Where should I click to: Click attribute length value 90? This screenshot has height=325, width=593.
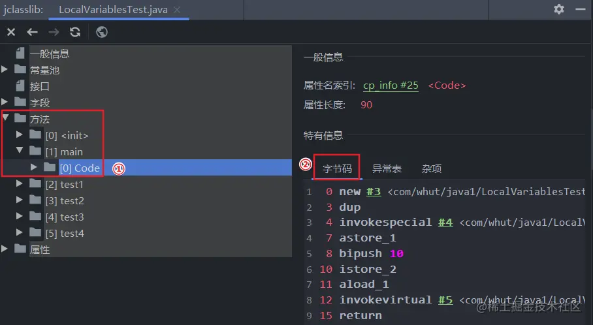click(366, 104)
